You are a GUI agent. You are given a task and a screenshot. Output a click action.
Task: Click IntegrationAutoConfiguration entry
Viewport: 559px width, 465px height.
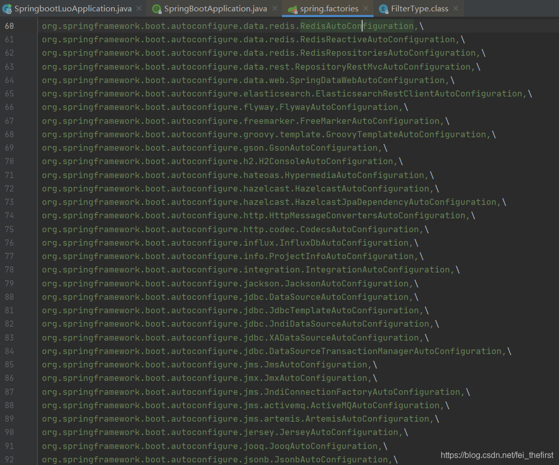(378, 269)
